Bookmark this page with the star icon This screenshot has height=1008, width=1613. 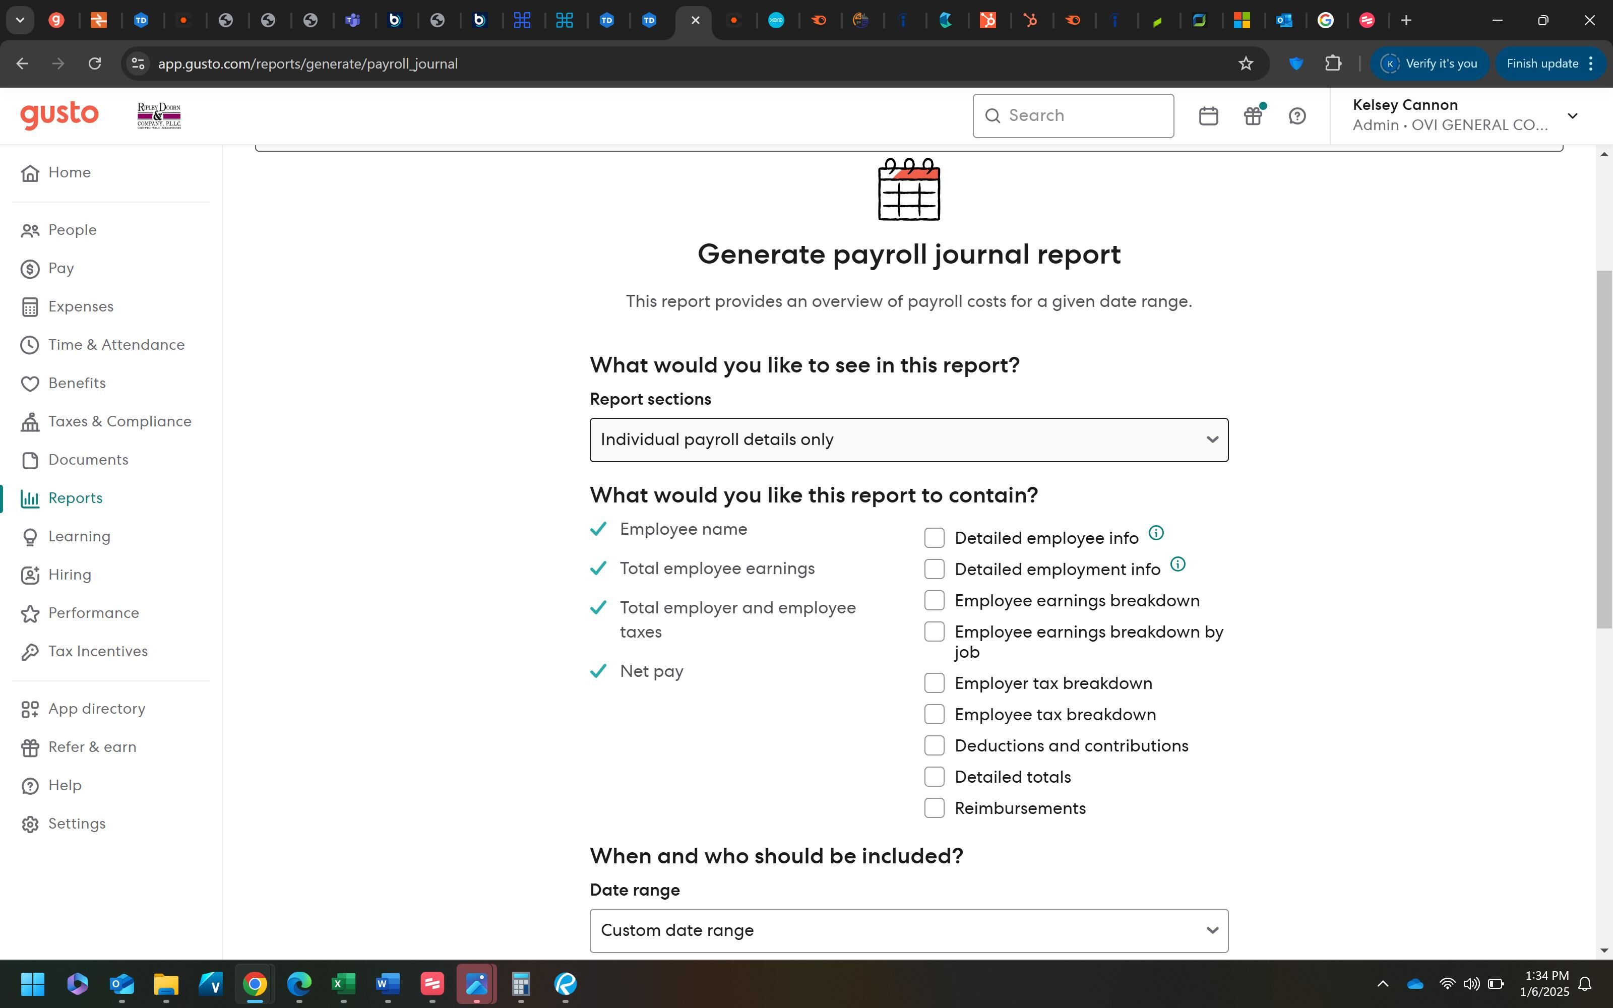[1246, 64]
